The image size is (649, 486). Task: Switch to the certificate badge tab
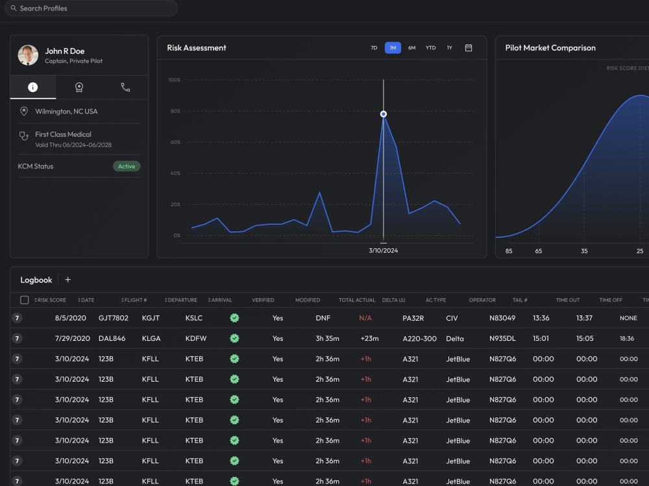[x=79, y=87]
